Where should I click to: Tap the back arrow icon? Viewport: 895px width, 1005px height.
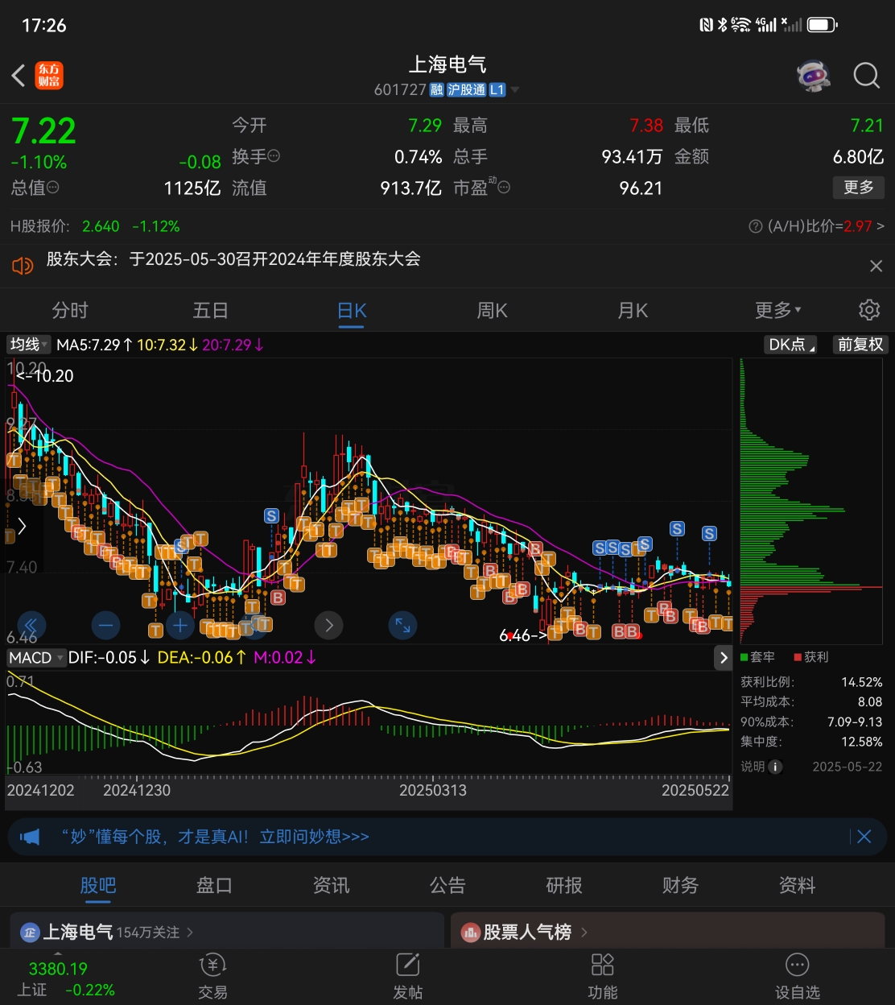[x=19, y=76]
